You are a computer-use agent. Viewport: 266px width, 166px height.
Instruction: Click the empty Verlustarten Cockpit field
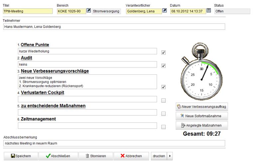coord(87,99)
